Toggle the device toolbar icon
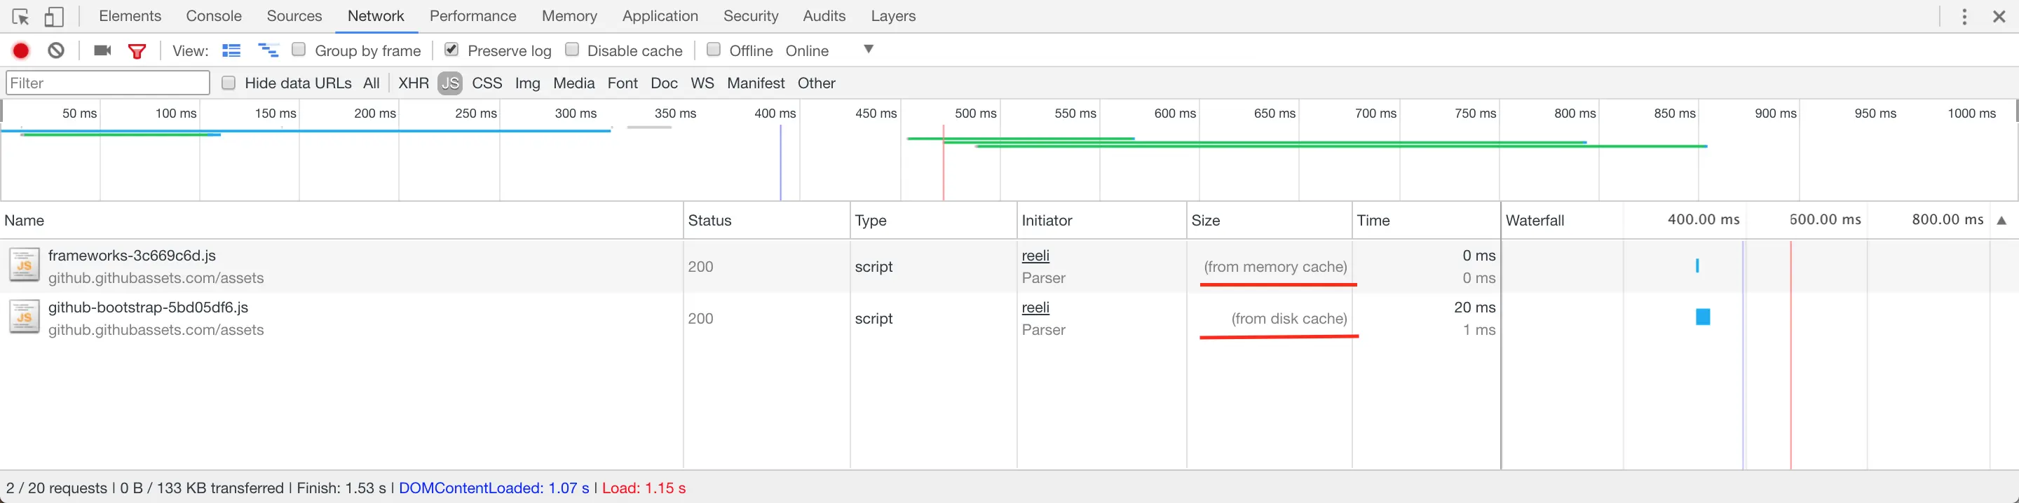2019x503 pixels. [x=53, y=16]
